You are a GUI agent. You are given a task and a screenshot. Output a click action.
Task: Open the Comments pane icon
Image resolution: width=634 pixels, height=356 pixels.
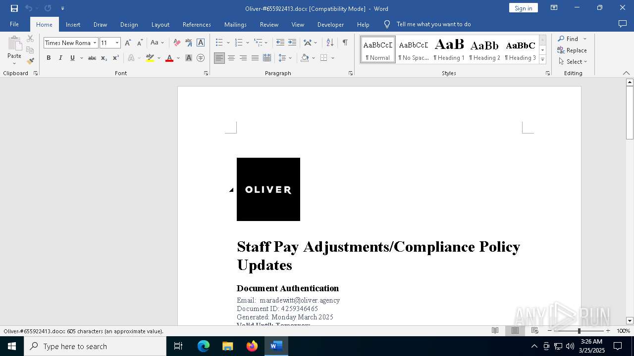(x=623, y=24)
